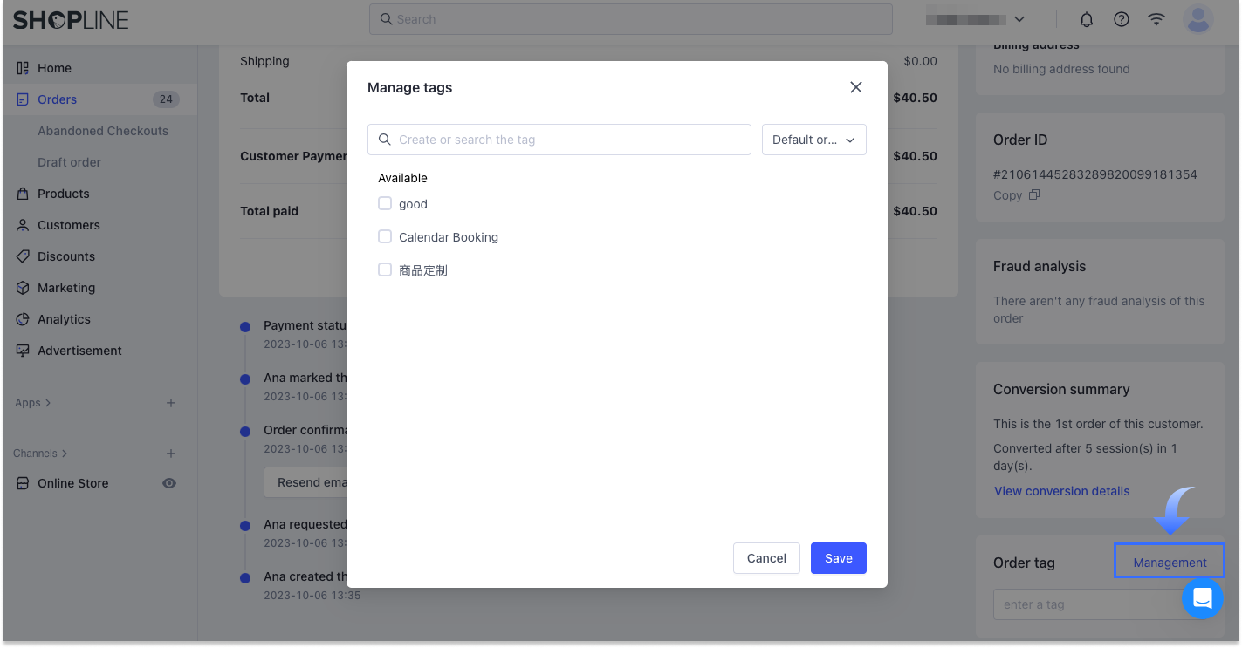Click the Wi-Fi status icon
Screen dimensions: 1242x648
tap(1156, 19)
